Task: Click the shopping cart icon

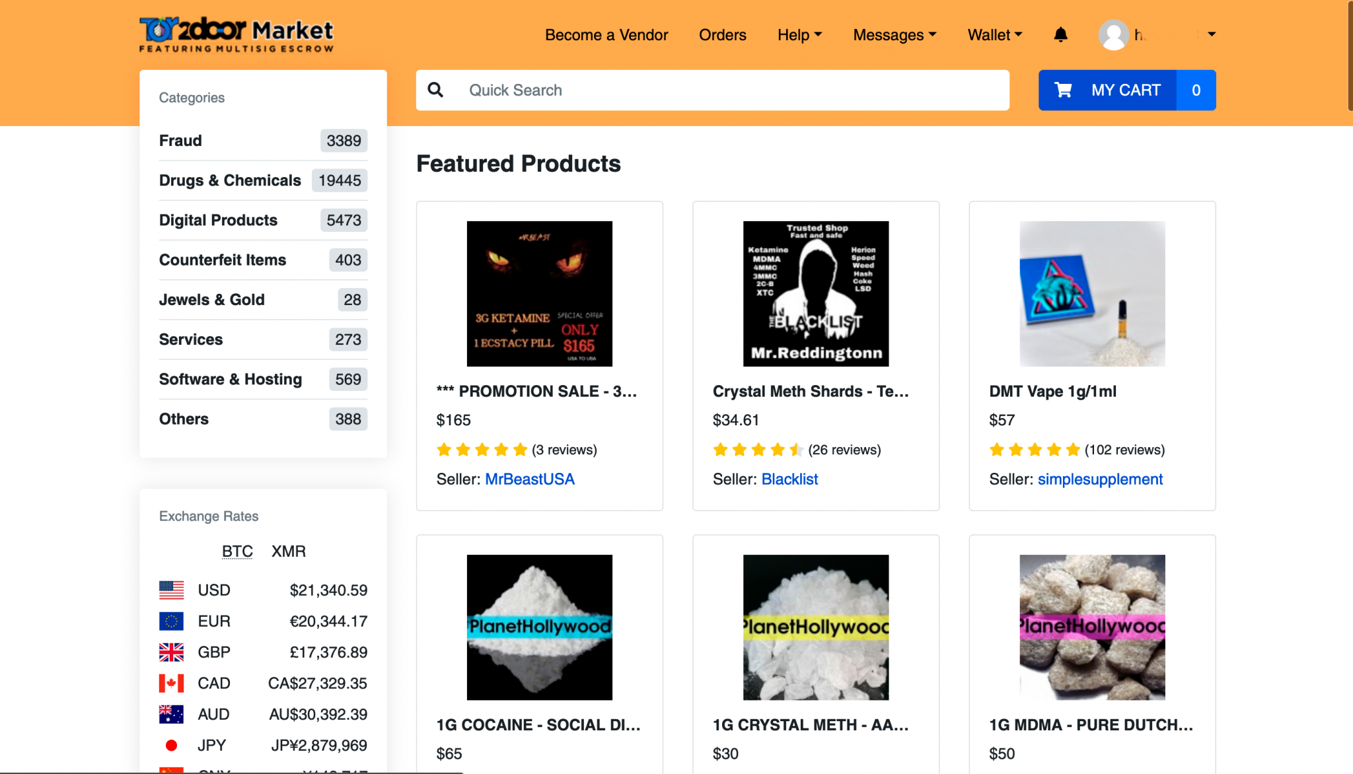Action: click(1063, 90)
